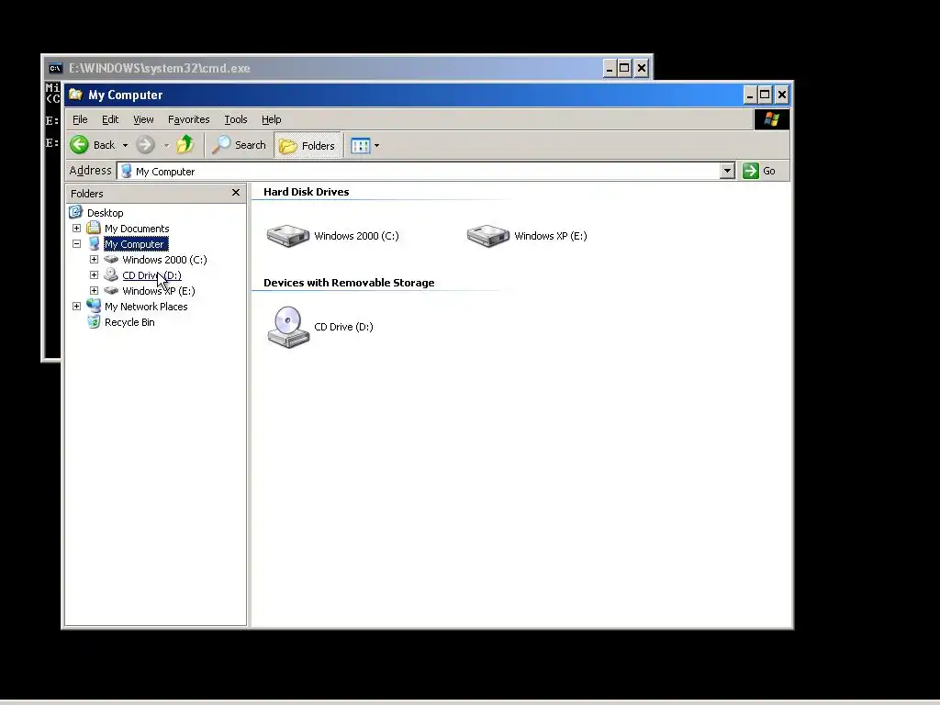The image size is (940, 705).
Task: Click the Views toolbar icon
Action: click(360, 145)
